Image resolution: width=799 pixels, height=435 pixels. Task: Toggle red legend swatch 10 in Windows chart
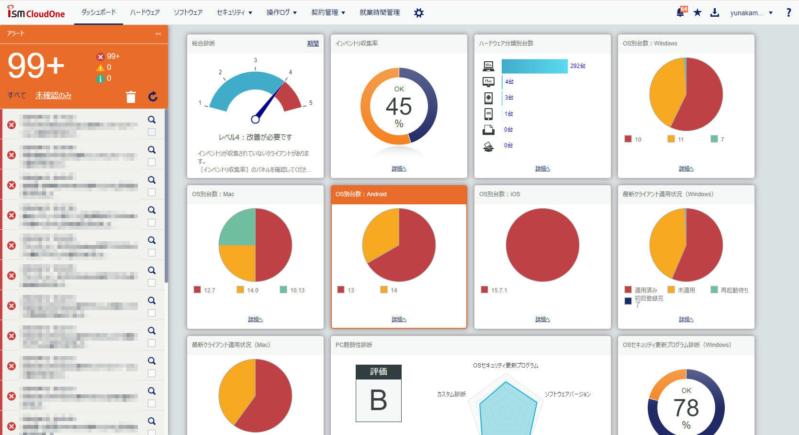coord(628,139)
